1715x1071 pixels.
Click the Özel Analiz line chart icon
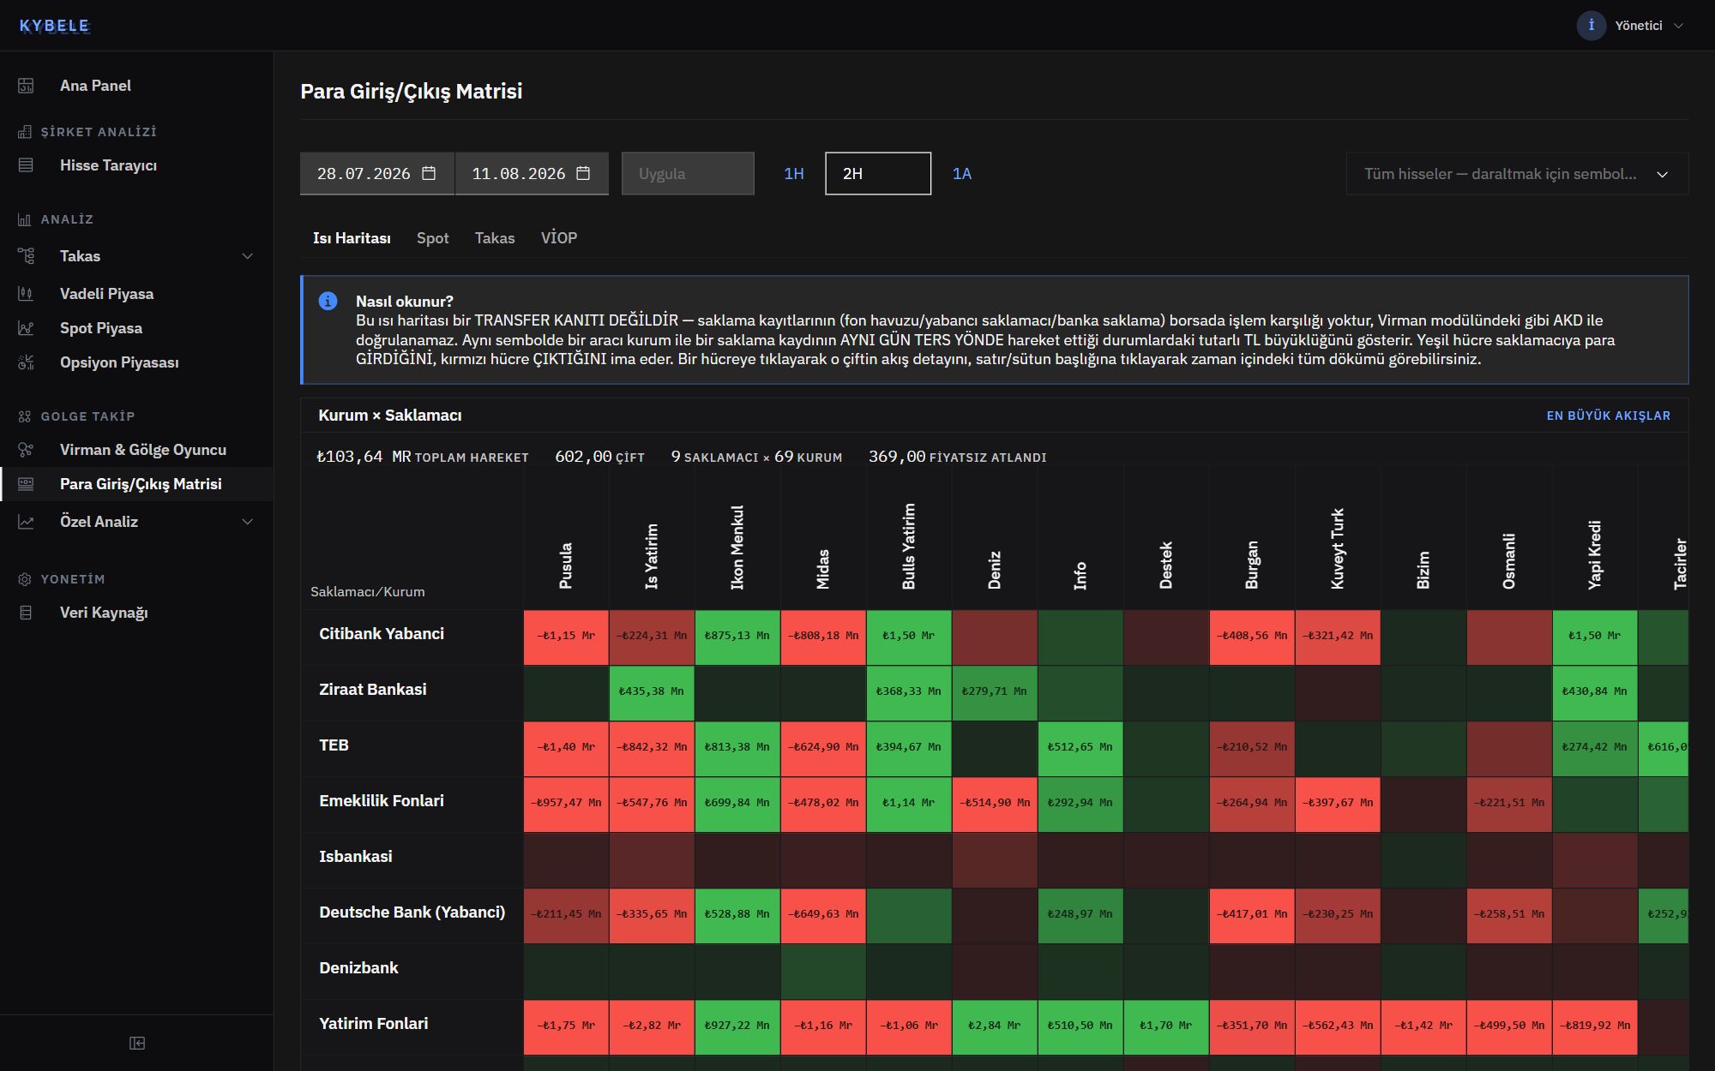pyautogui.click(x=26, y=522)
